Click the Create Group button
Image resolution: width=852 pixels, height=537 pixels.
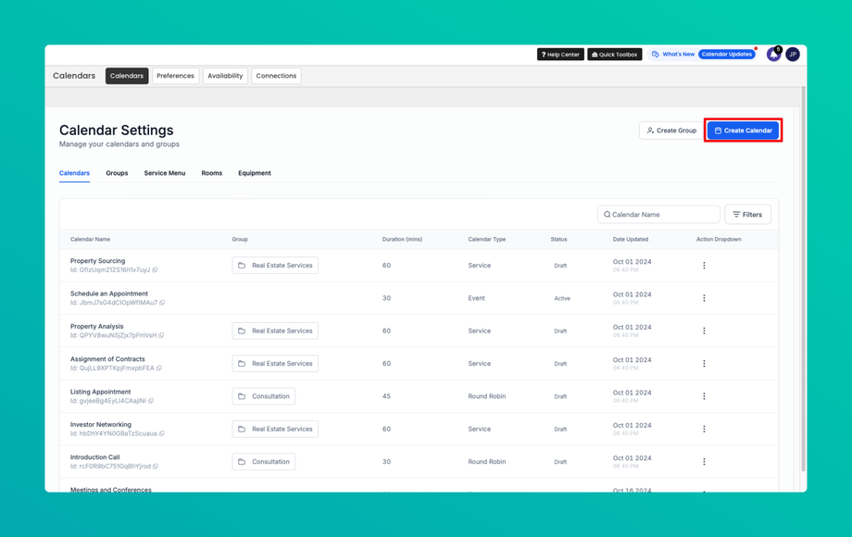click(x=671, y=131)
